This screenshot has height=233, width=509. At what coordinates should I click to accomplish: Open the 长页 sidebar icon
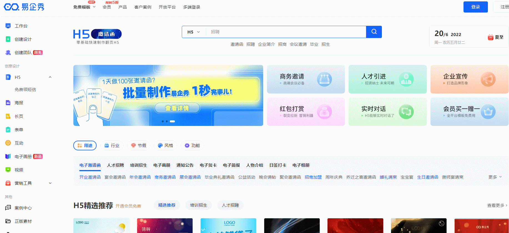(x=8, y=116)
